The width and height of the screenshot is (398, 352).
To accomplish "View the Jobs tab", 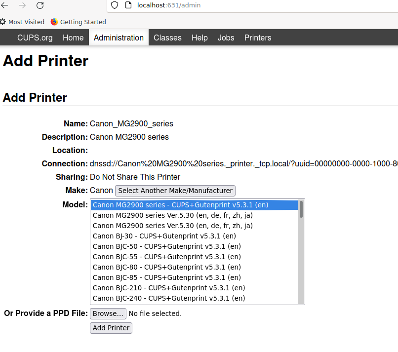I will pos(226,38).
